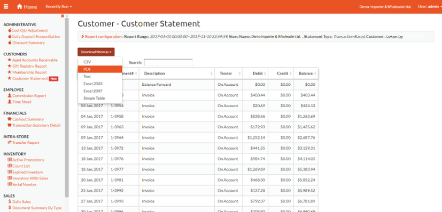Click barcode icon beside Serial Number
The height and width of the screenshot is (212, 442).
10,184
